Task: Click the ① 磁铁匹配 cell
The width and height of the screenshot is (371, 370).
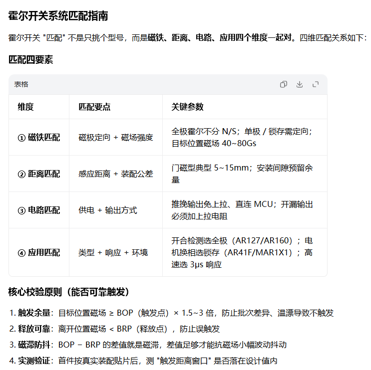Action: click(x=39, y=137)
